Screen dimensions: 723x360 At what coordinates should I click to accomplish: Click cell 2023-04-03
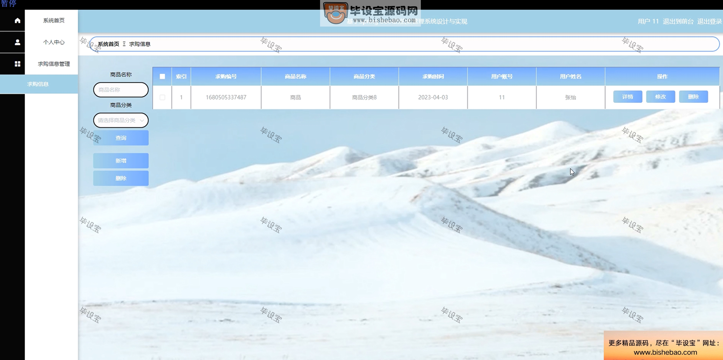tap(433, 97)
